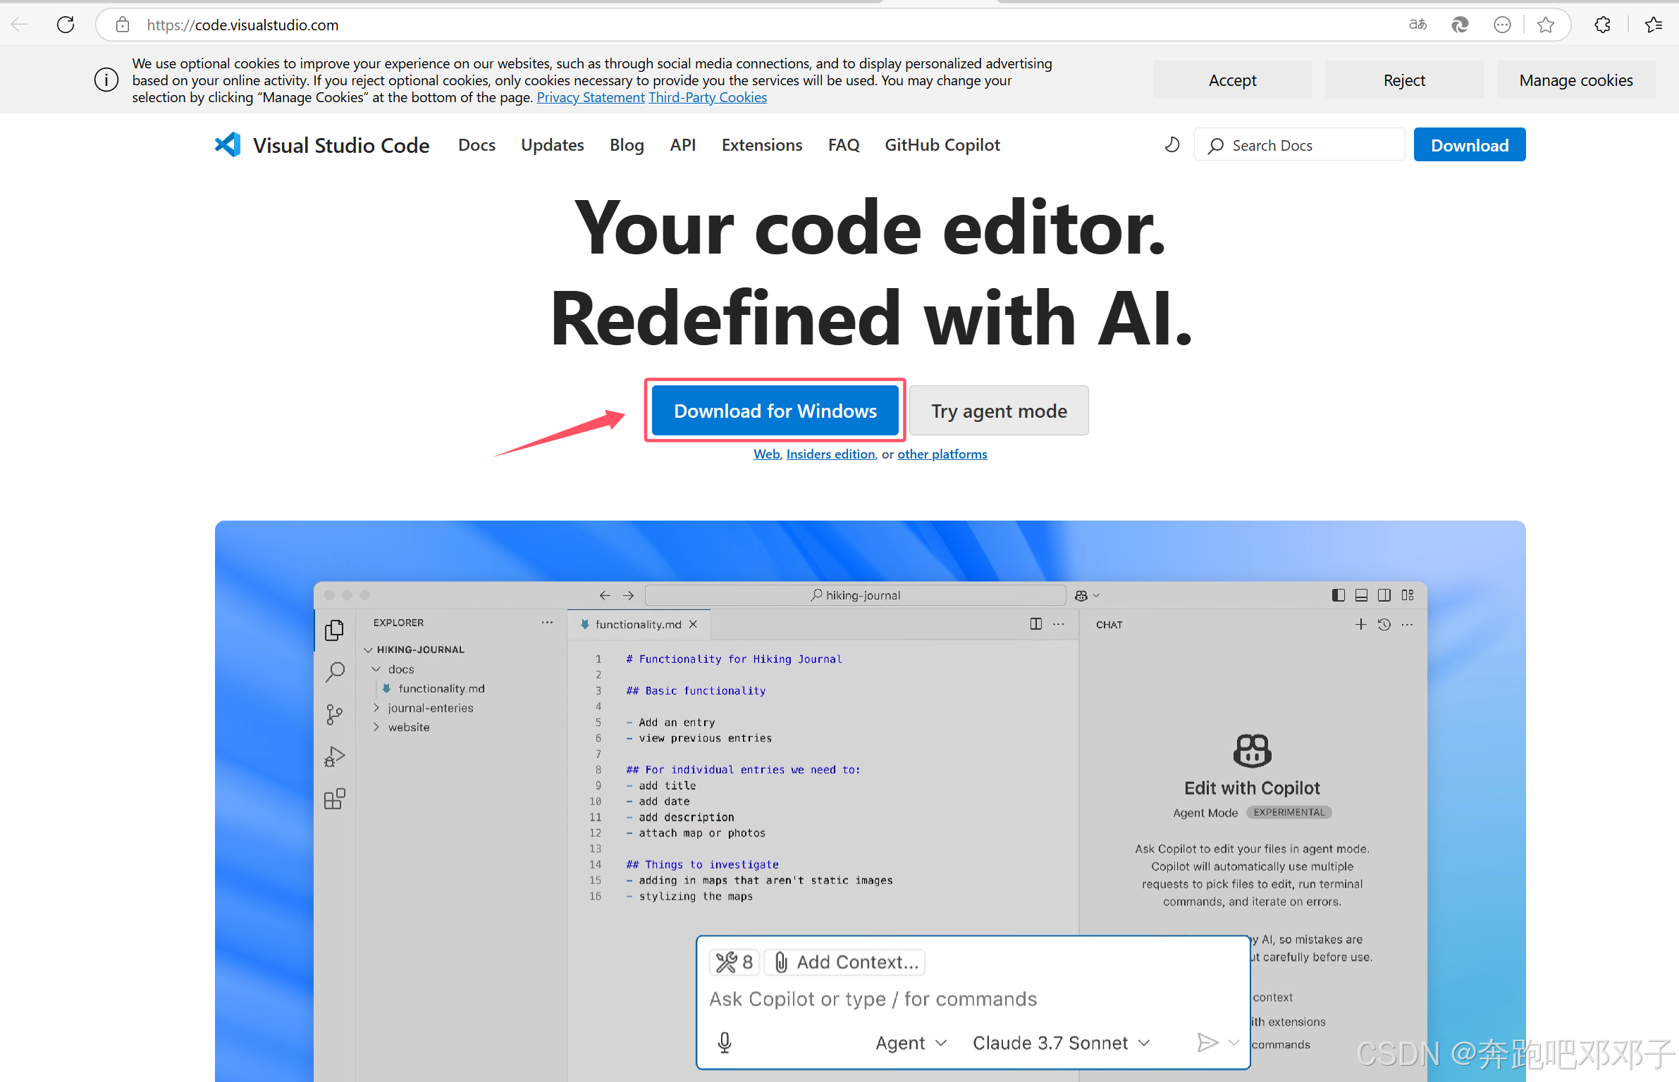This screenshot has width=1679, height=1082.
Task: Accept the optional cookies
Action: [x=1232, y=80]
